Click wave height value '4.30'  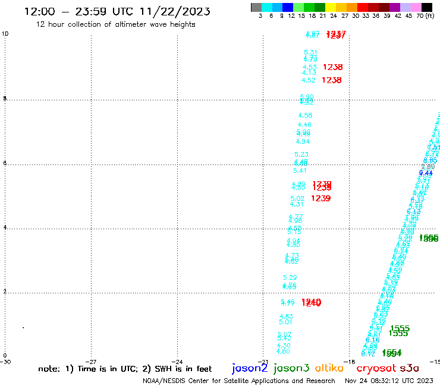tap(284, 346)
